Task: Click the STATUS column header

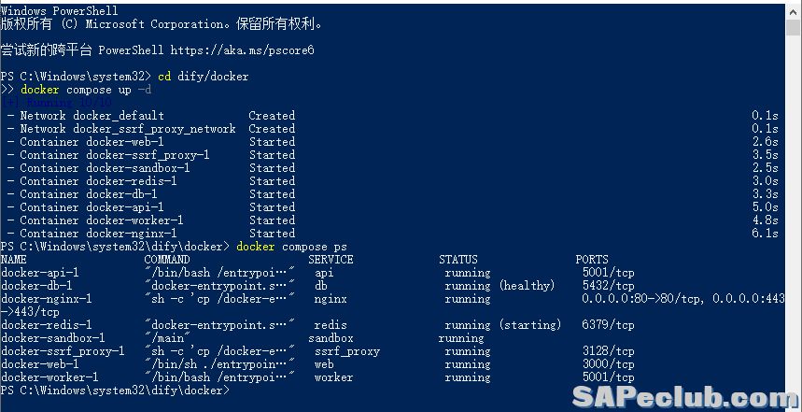Action: (457, 260)
